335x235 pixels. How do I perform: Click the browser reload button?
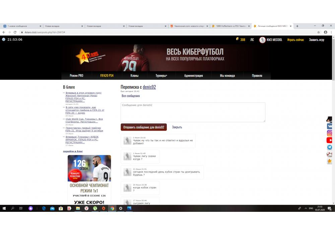pyautogui.click(x=15, y=32)
